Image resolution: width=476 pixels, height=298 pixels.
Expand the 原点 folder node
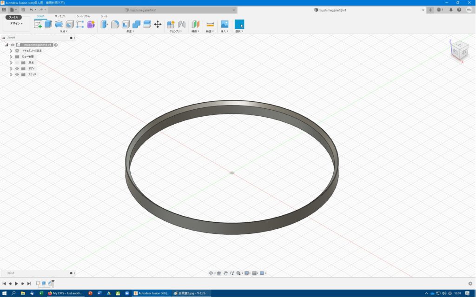(11, 62)
